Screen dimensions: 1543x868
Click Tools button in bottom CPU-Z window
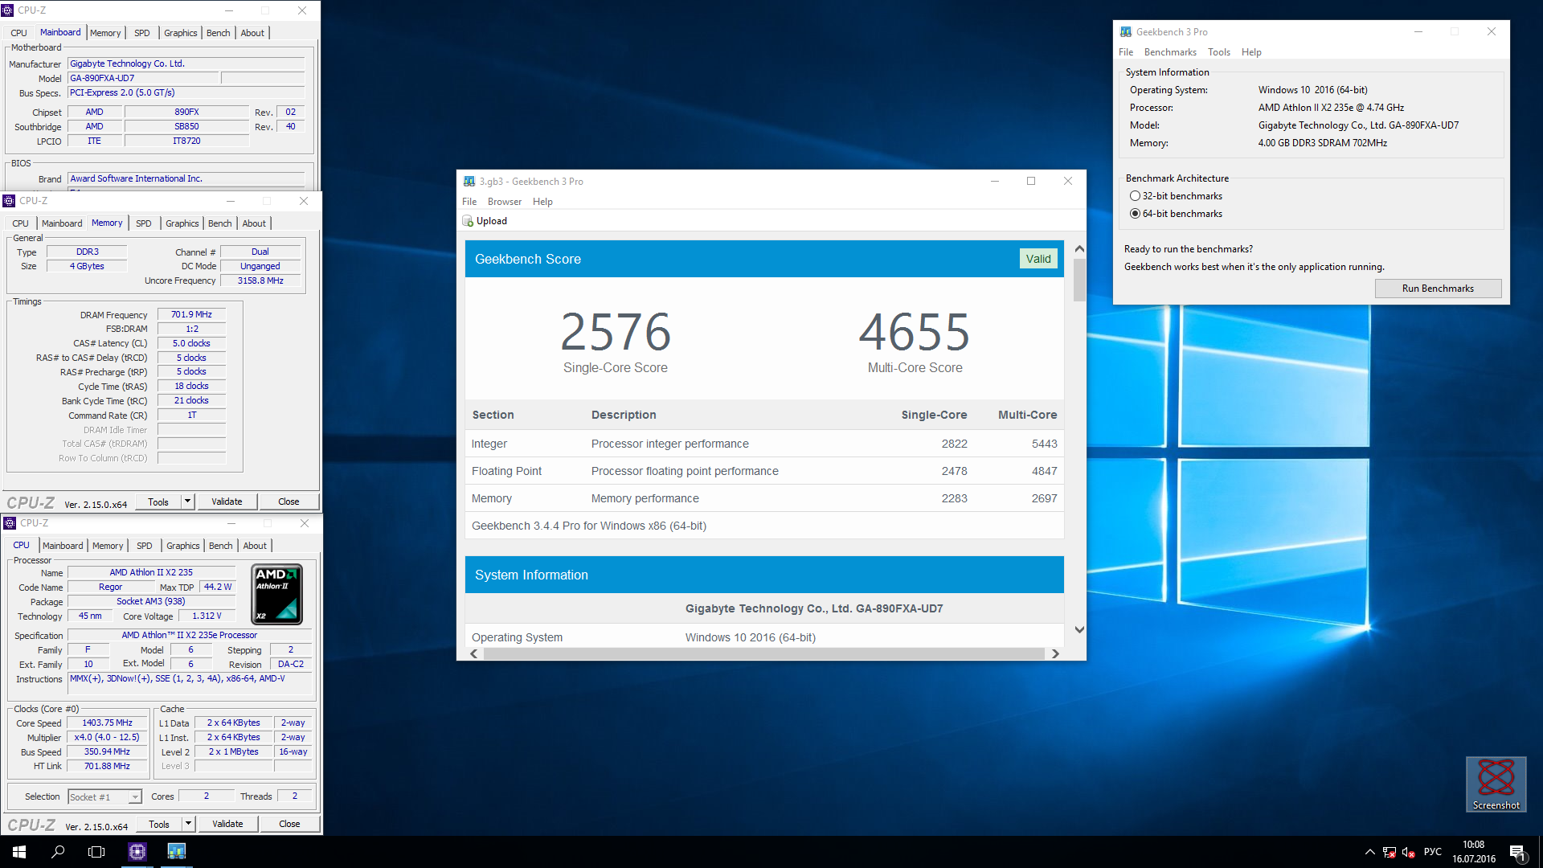pos(159,824)
